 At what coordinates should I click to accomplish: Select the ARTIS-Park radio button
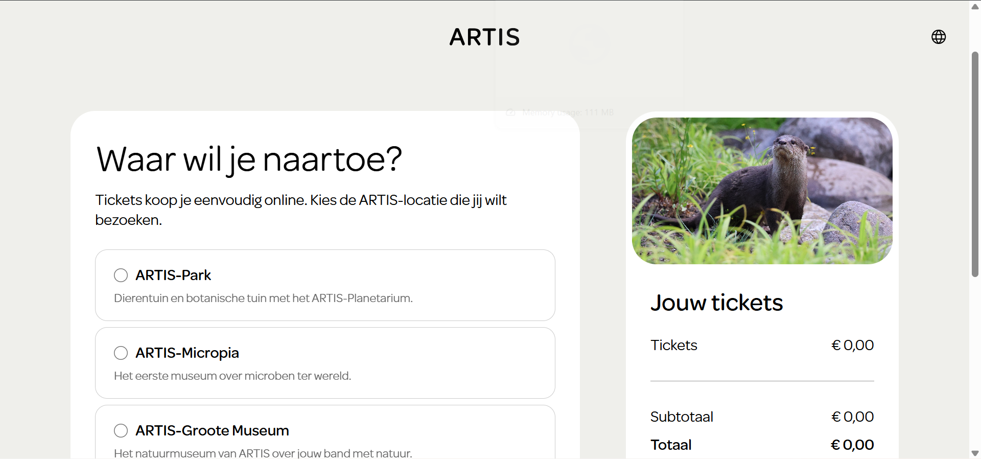click(121, 275)
